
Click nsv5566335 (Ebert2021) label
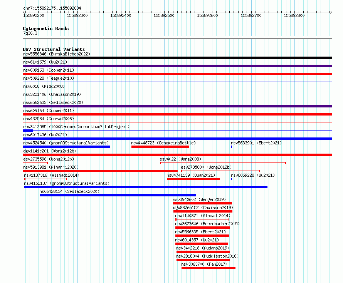(x=200, y=232)
